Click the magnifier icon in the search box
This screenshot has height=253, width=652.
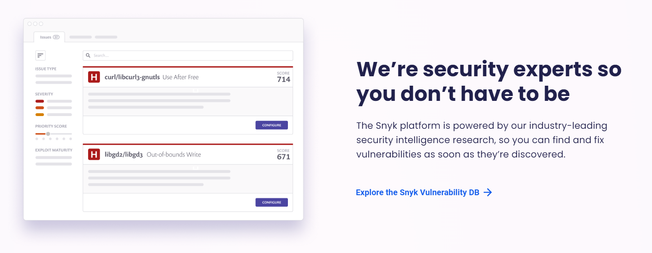[88, 55]
